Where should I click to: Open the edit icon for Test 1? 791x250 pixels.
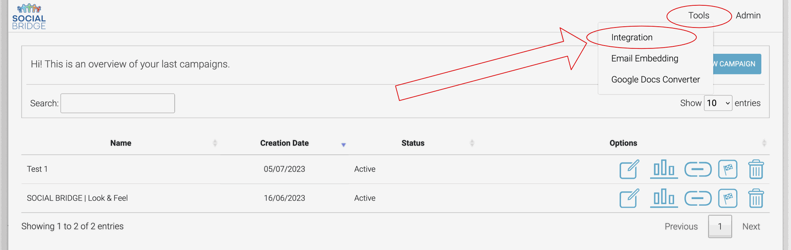coord(629,169)
